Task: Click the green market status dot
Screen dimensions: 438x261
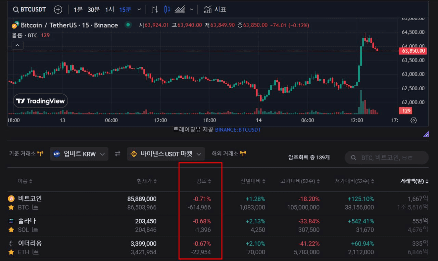Action: coord(128,25)
